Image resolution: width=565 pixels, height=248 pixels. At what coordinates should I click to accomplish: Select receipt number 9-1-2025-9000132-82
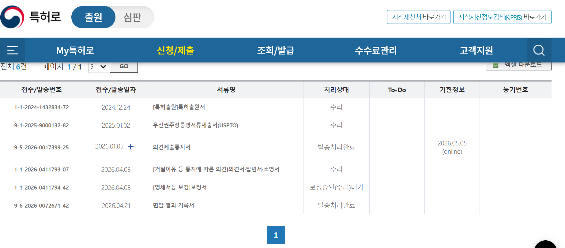pyautogui.click(x=41, y=125)
